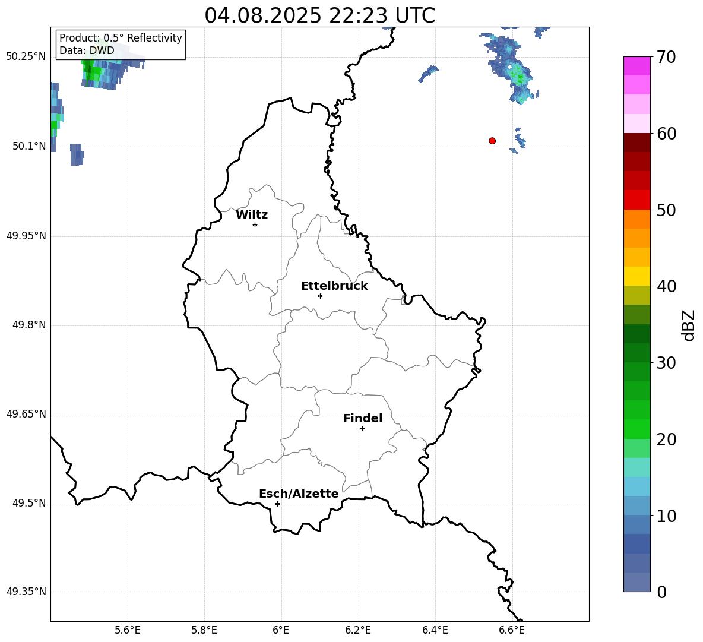Click the Ettelbruck station label
703x642 pixels.
(334, 286)
